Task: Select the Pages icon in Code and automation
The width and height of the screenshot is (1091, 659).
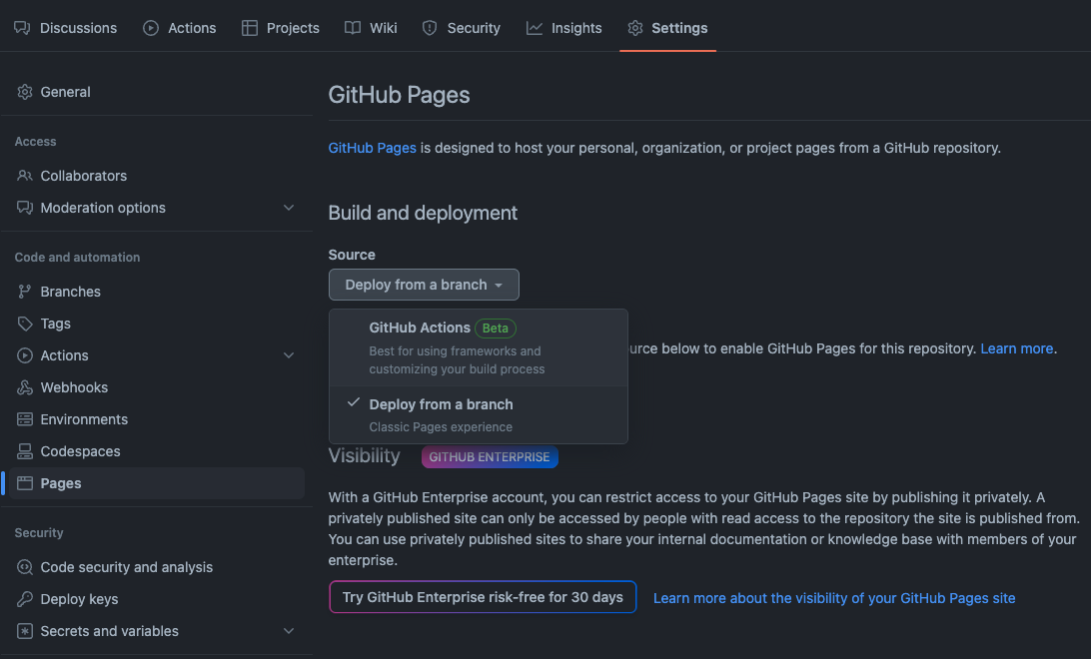Action: click(25, 482)
